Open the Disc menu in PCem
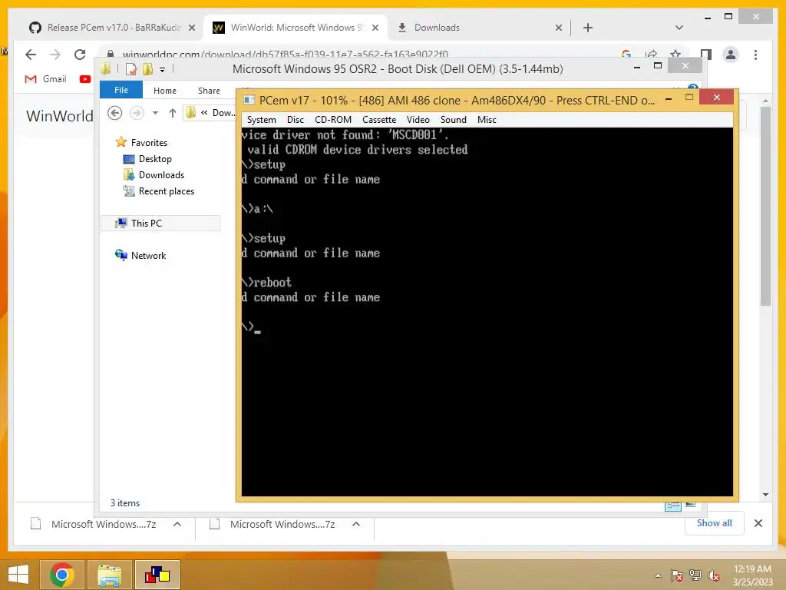This screenshot has height=590, width=786. 296,119
